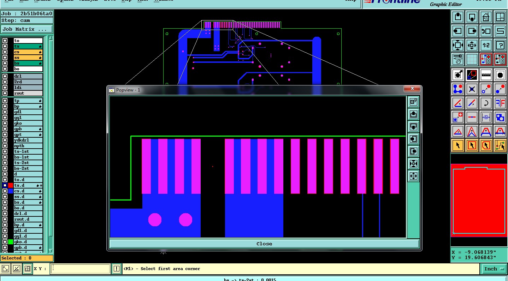Click the 1:2 zoom scale icon
The image size is (508, 281).
[486, 45]
